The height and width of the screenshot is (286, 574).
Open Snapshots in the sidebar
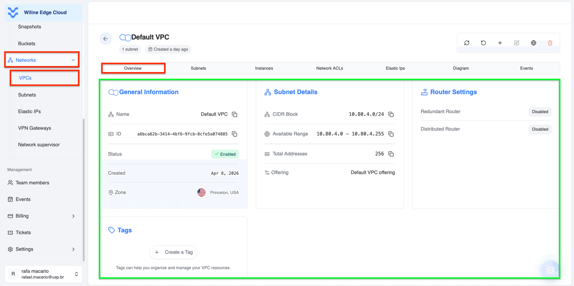pyautogui.click(x=29, y=27)
